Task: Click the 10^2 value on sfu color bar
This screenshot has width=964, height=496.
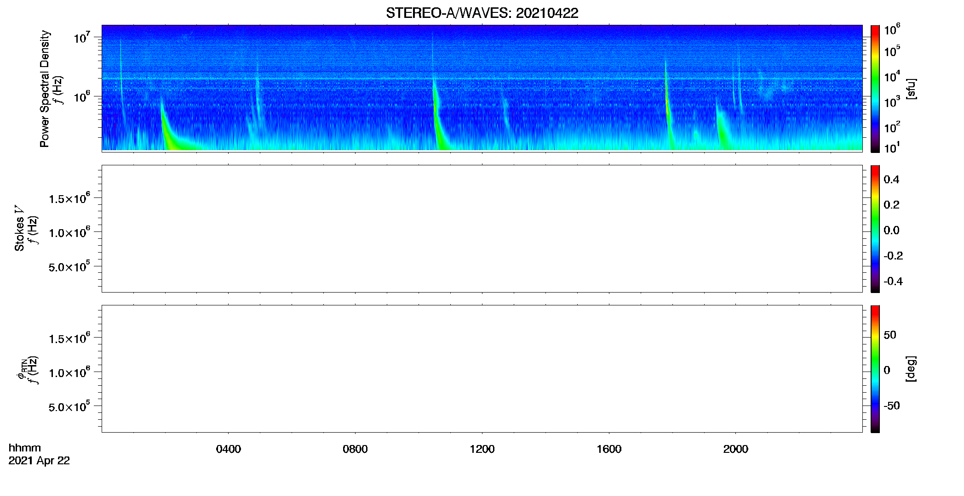Action: click(x=892, y=127)
